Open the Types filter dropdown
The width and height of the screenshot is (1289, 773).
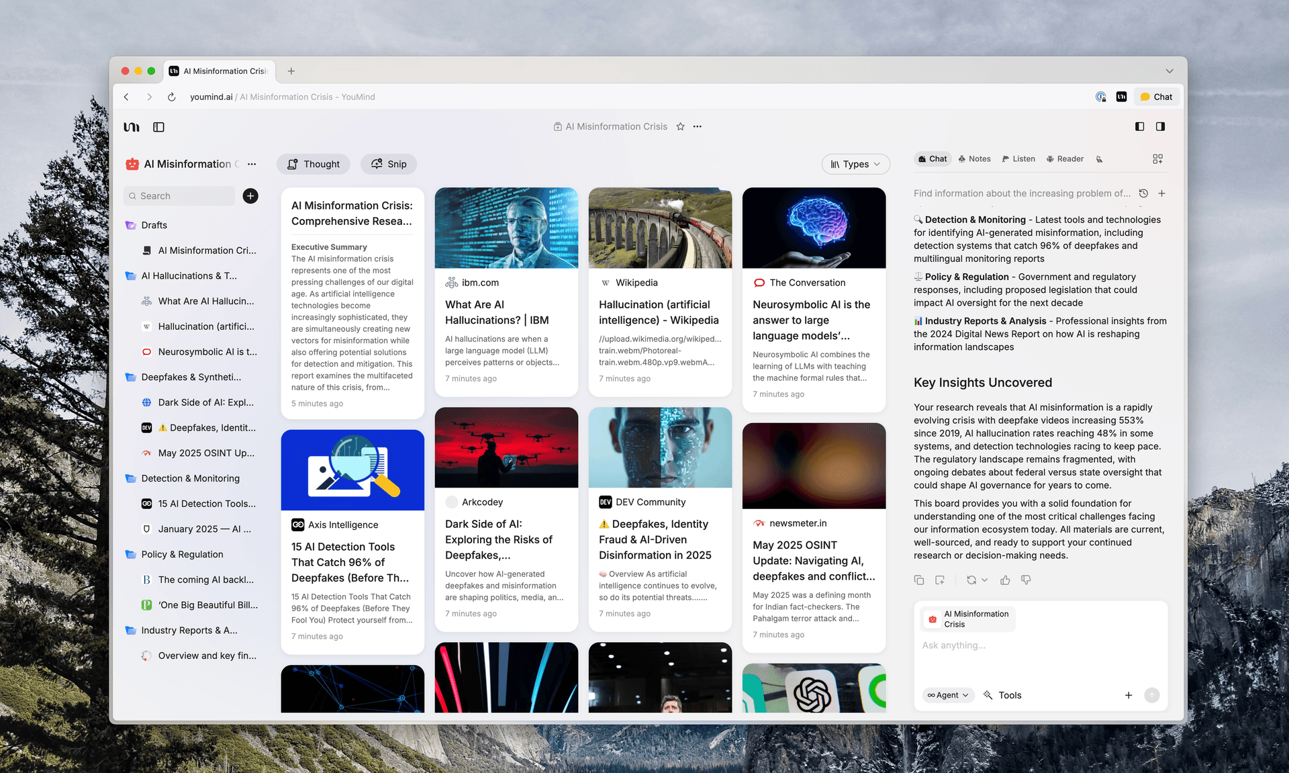click(855, 165)
